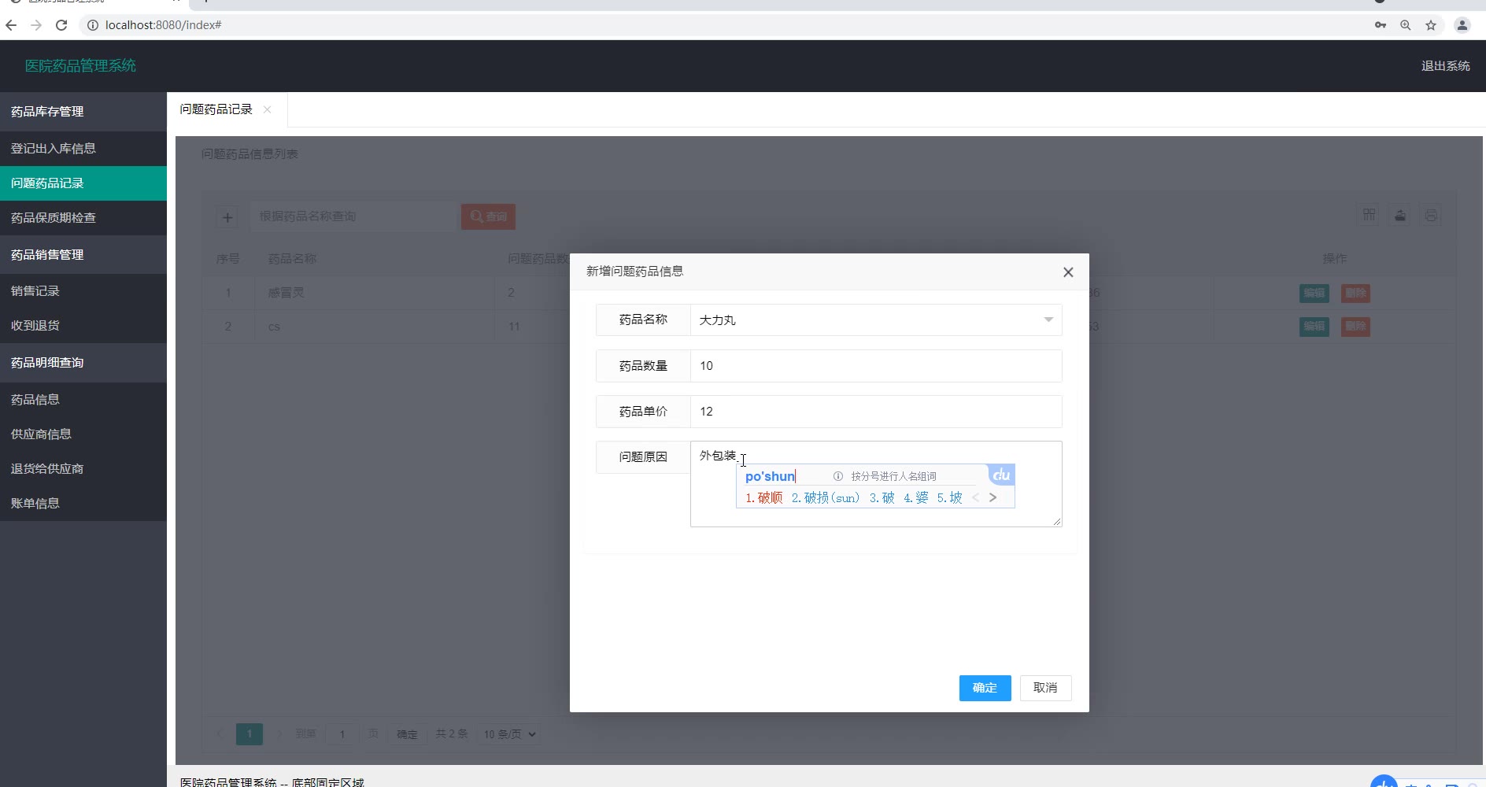
Task: Collapse the 药品明细查询 menu group
Action: [x=83, y=363]
